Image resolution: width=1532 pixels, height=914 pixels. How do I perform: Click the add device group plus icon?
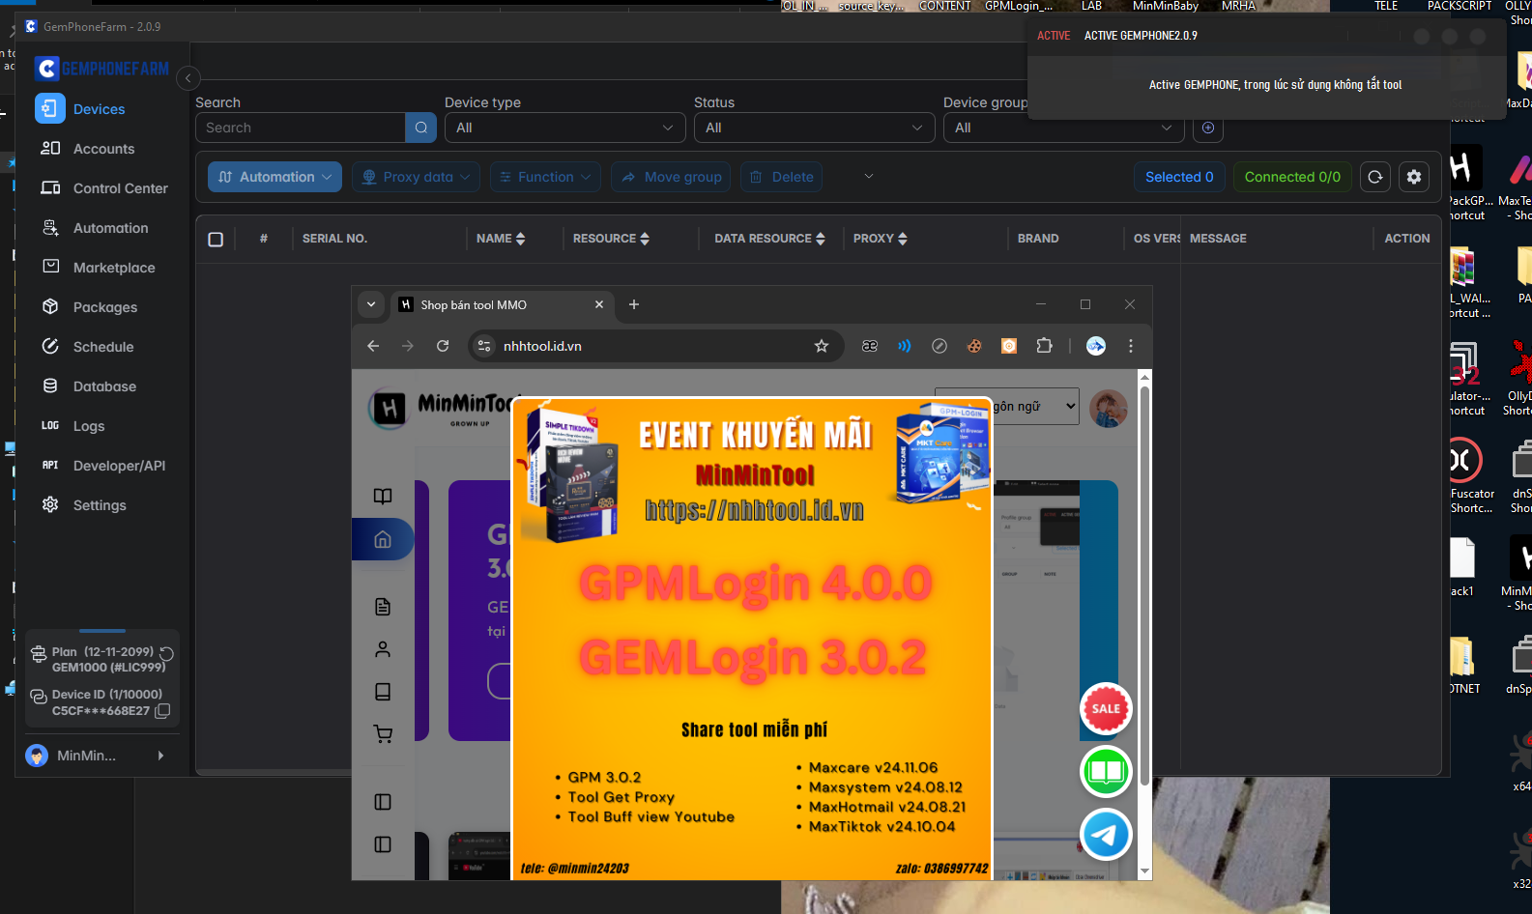click(x=1207, y=128)
